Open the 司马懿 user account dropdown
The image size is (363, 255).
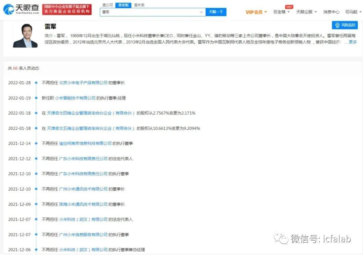click(x=353, y=12)
